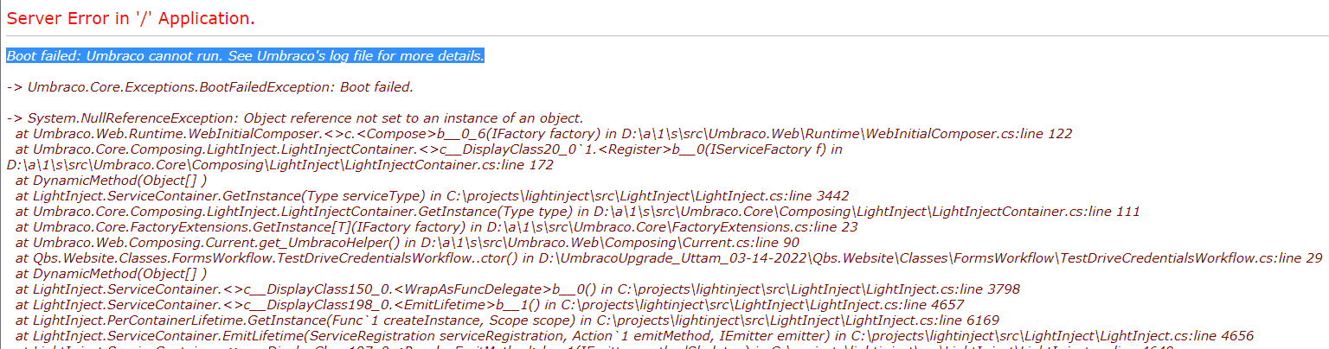Click the ServiceContainer.EmitLifetime(ServiceRegistration) frame
Image resolution: width=1329 pixels, height=349 pixels.
coord(633,336)
